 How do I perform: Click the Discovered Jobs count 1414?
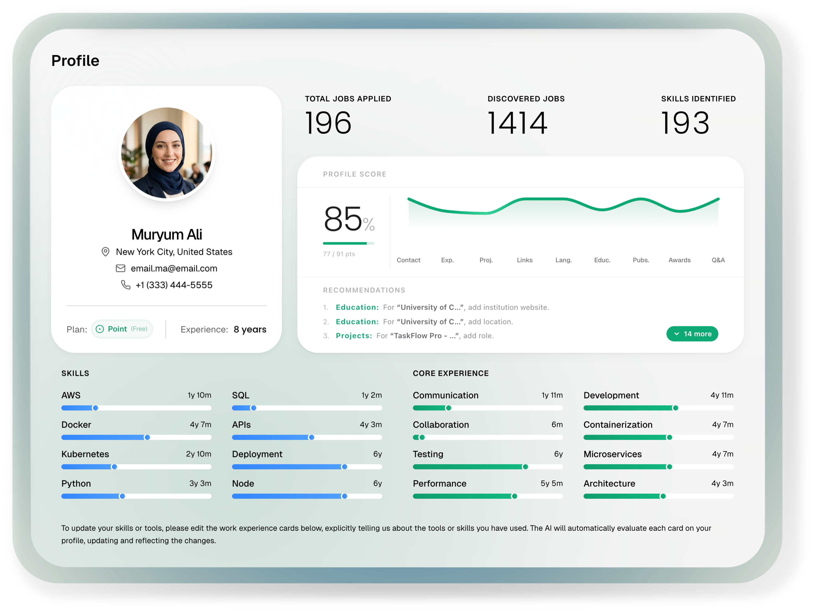point(517,123)
